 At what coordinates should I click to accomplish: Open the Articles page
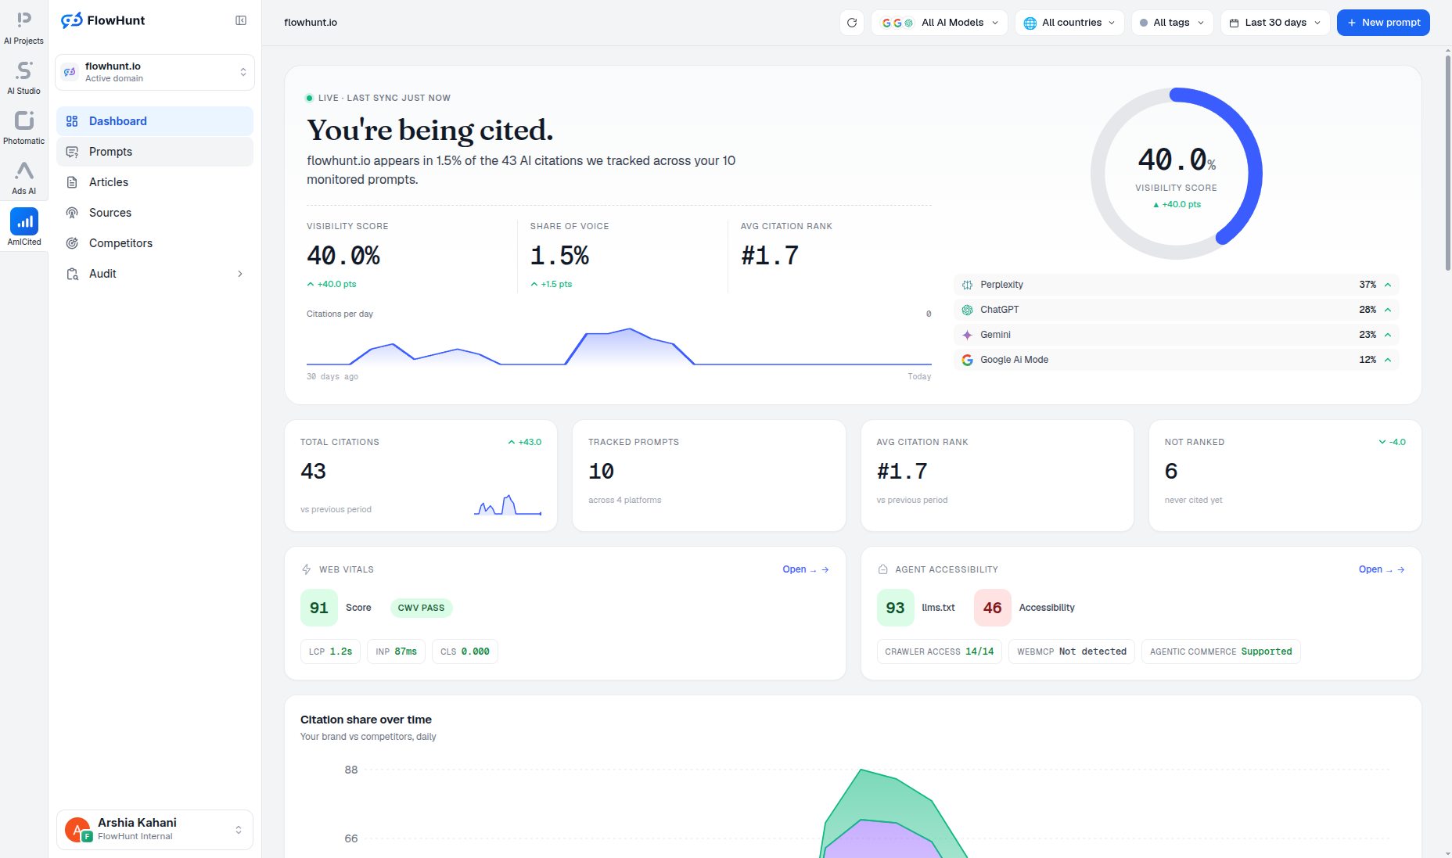(155, 182)
